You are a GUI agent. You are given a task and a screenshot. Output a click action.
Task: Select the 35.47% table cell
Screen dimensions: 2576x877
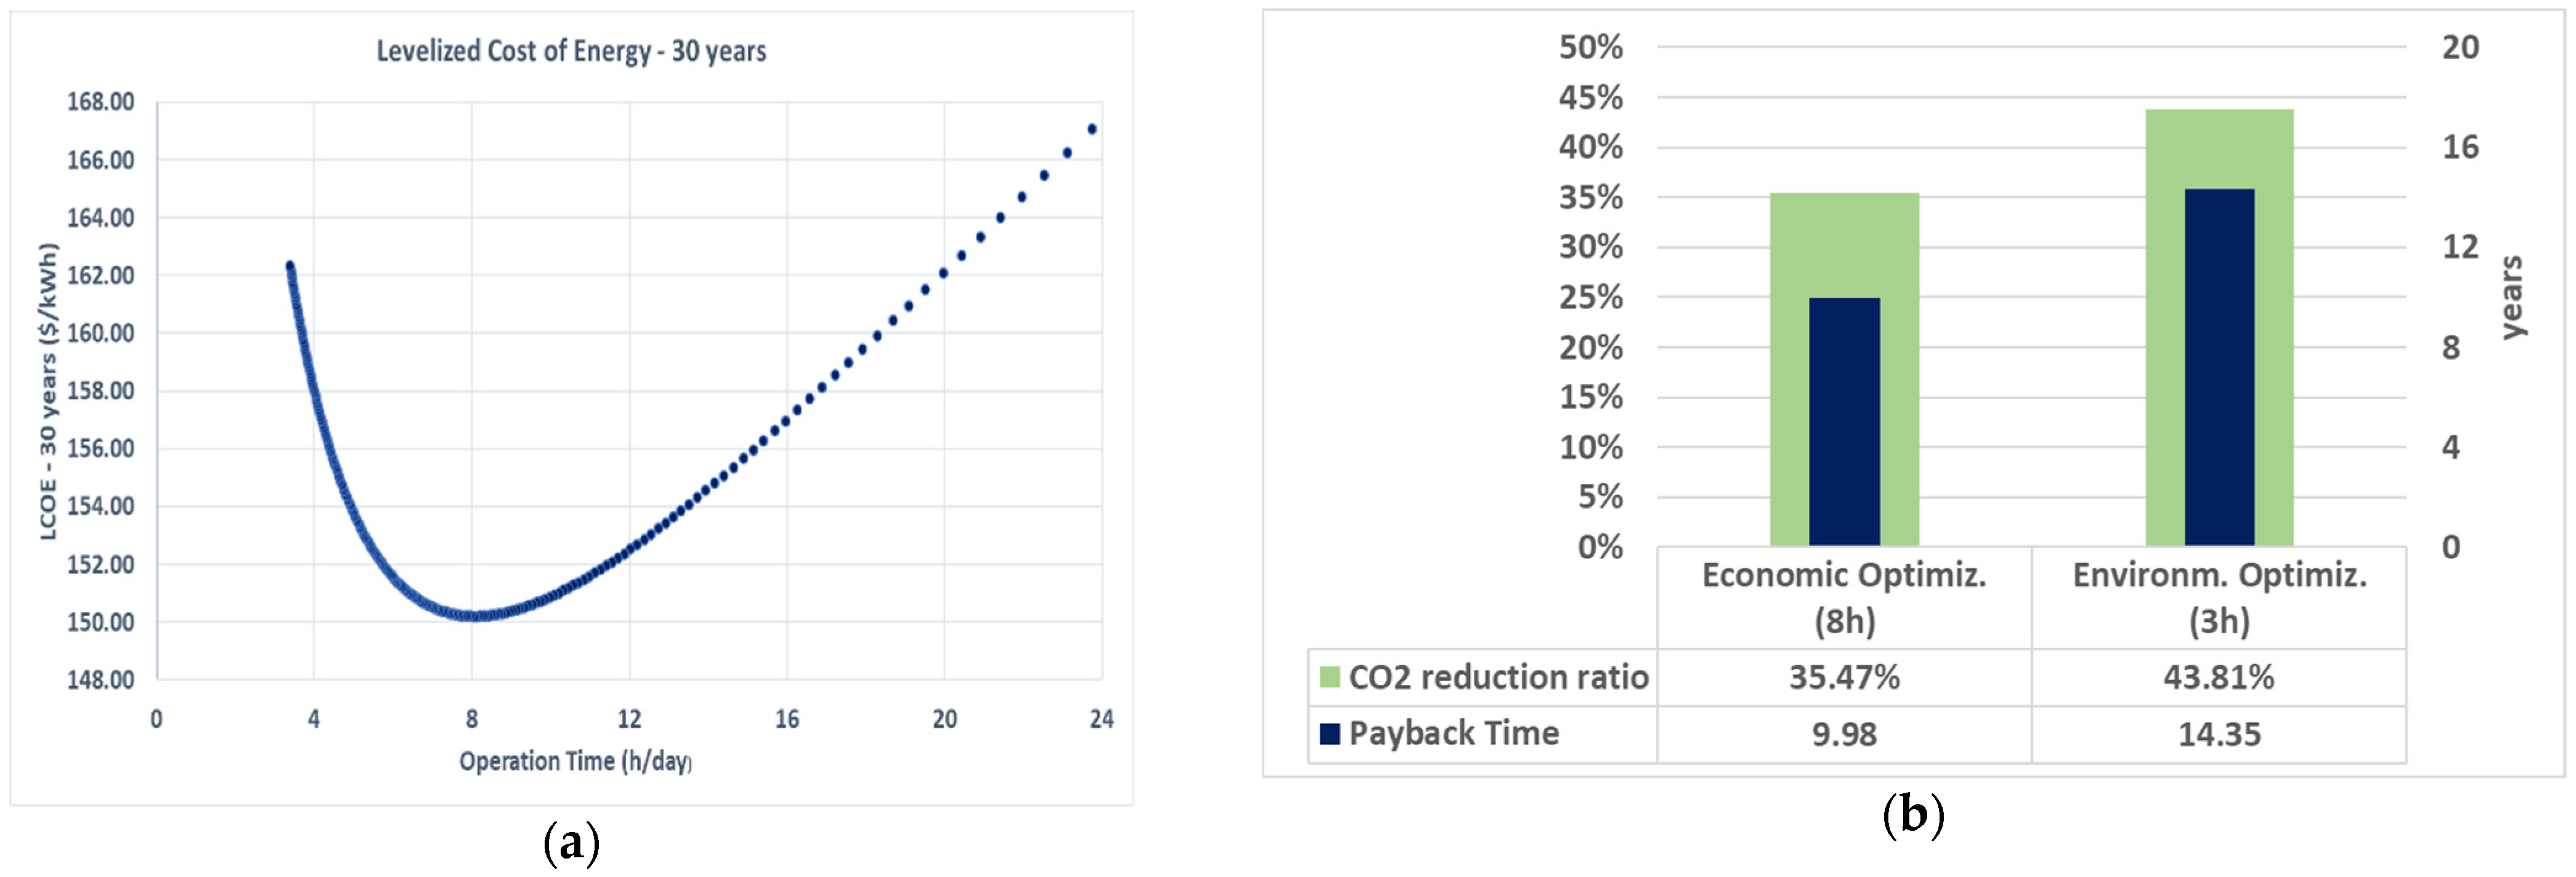tap(1844, 677)
